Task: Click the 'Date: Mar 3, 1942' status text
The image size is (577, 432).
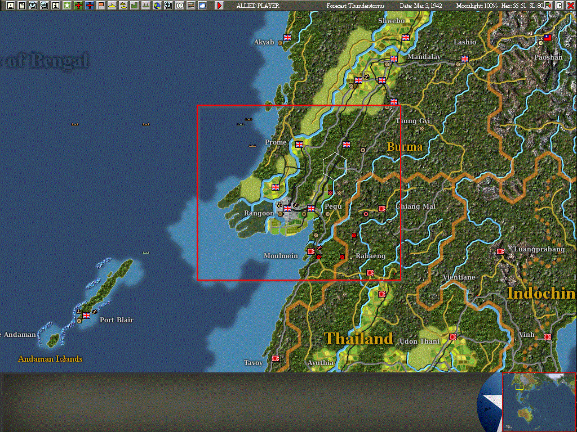Action: pyautogui.click(x=421, y=6)
